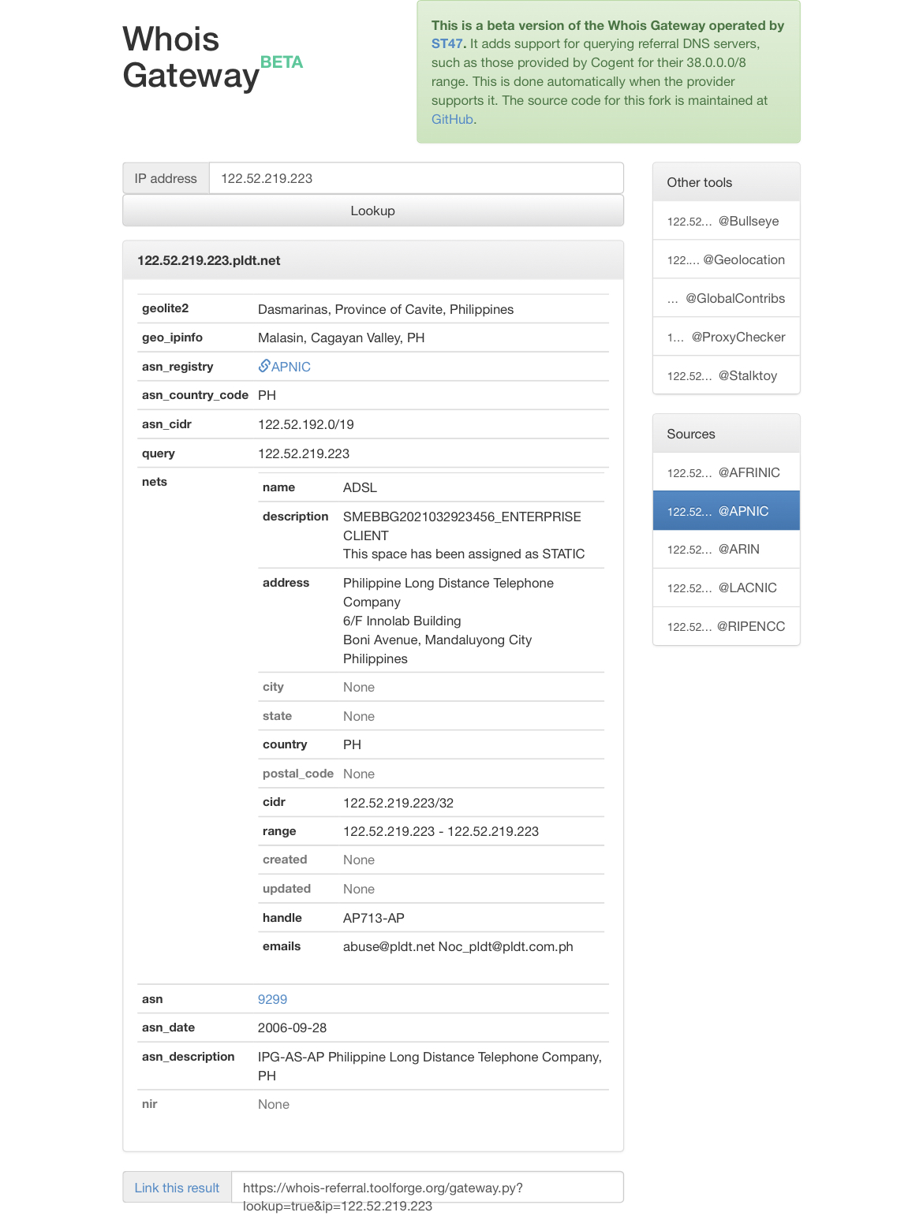Click the Link this result label
The image size is (923, 1231).
pos(177,1188)
